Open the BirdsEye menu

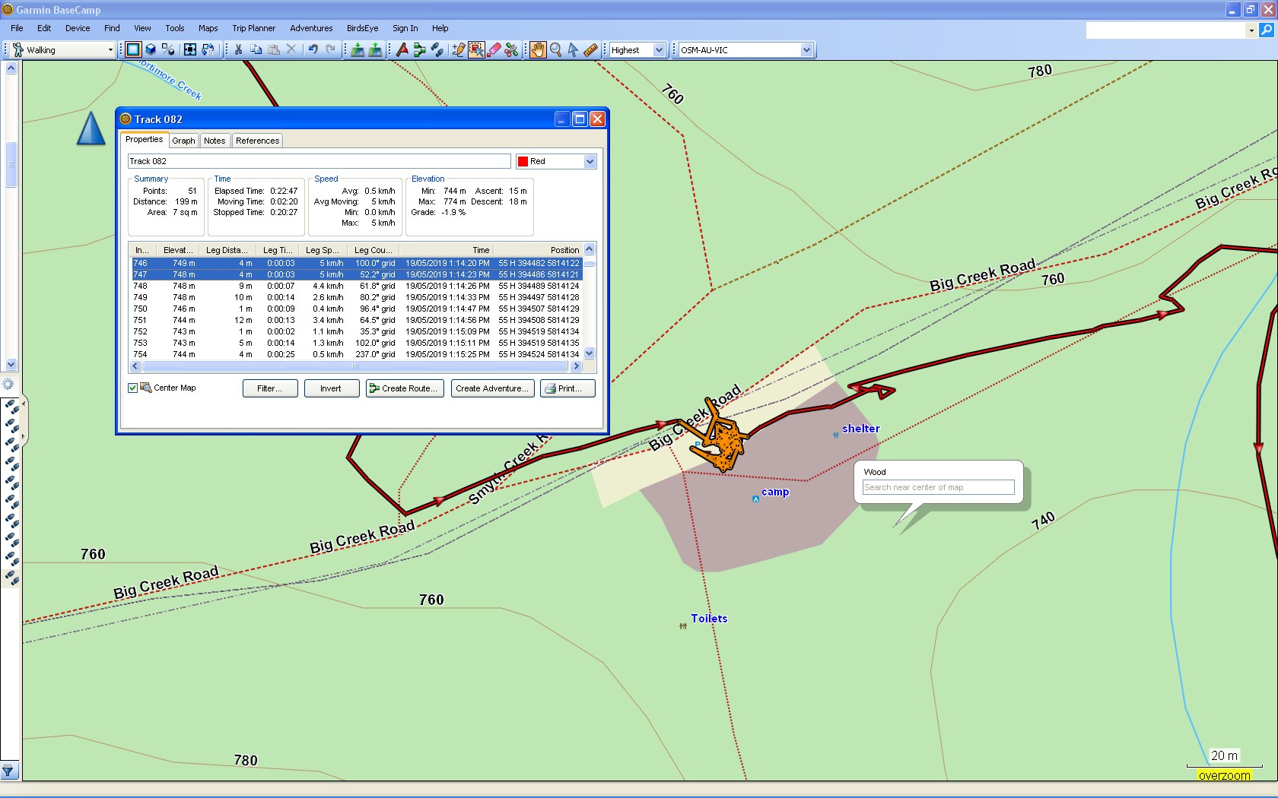(362, 28)
